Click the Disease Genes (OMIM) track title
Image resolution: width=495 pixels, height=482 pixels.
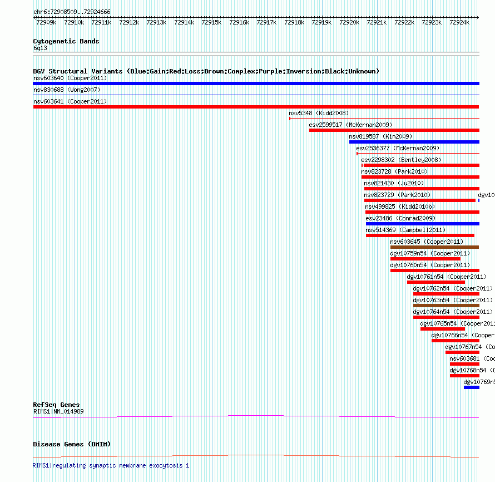72,444
